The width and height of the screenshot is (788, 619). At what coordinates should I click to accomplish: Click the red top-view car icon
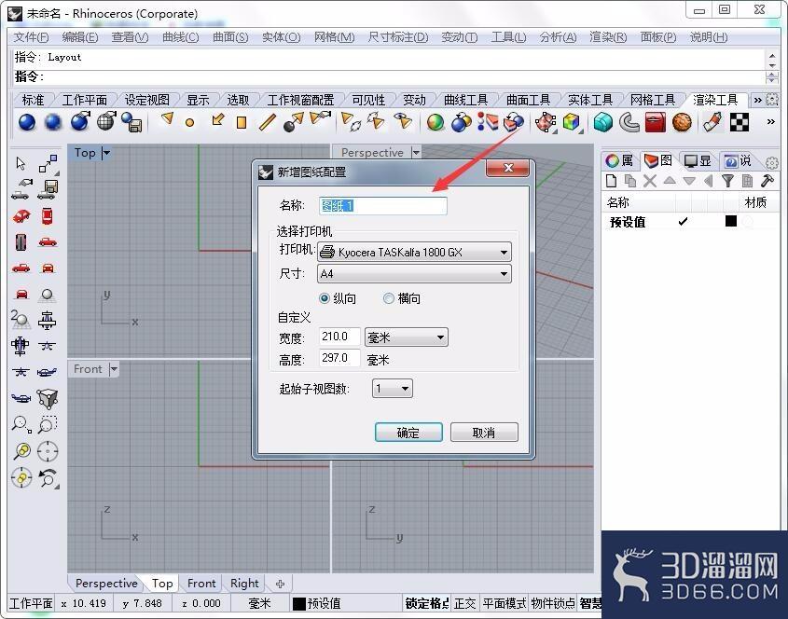[x=47, y=216]
